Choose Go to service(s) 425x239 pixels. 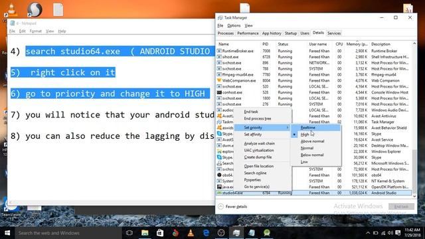click(x=257, y=187)
